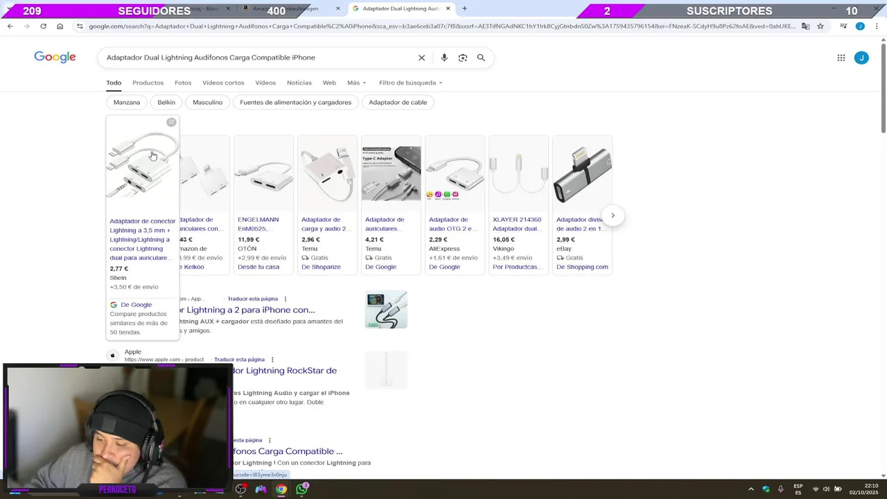
Task: Switch to the Productos tab
Action: point(148,82)
